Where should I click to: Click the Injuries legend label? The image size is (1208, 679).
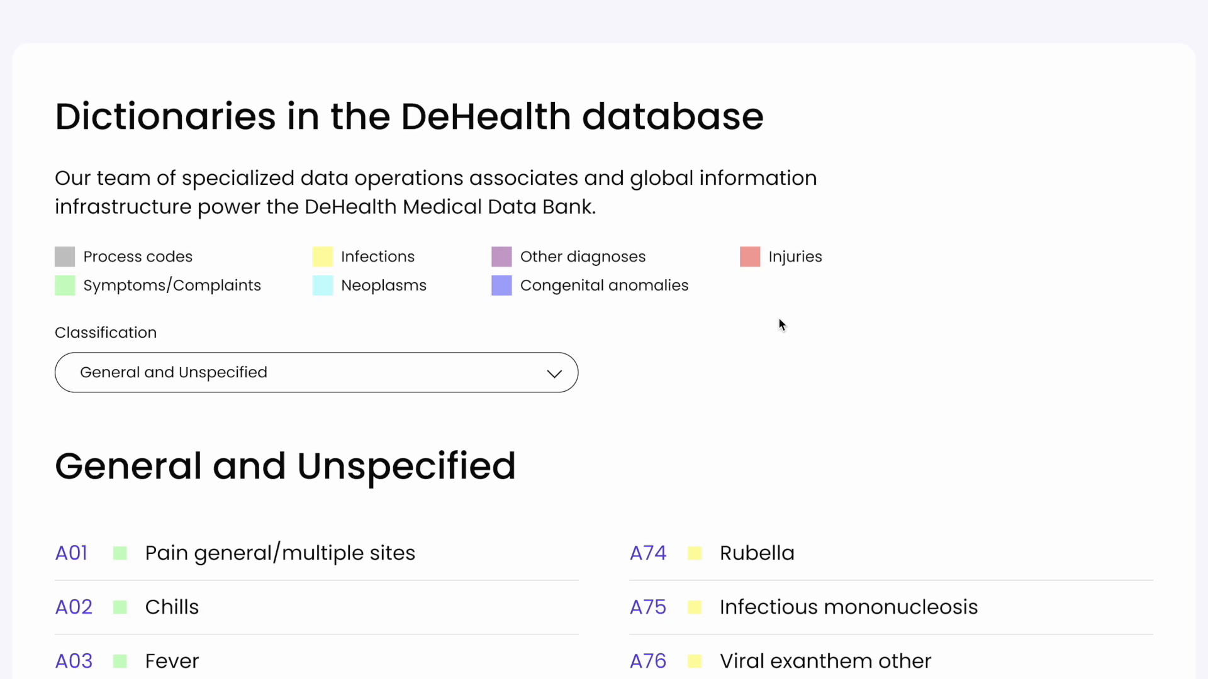(x=795, y=257)
